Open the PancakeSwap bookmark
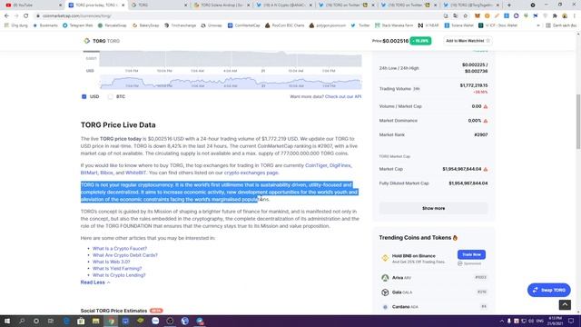 [112, 25]
